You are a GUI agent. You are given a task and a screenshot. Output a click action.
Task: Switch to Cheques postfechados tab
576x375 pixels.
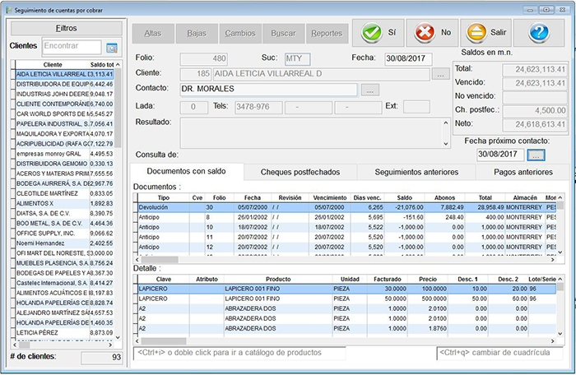pyautogui.click(x=300, y=172)
